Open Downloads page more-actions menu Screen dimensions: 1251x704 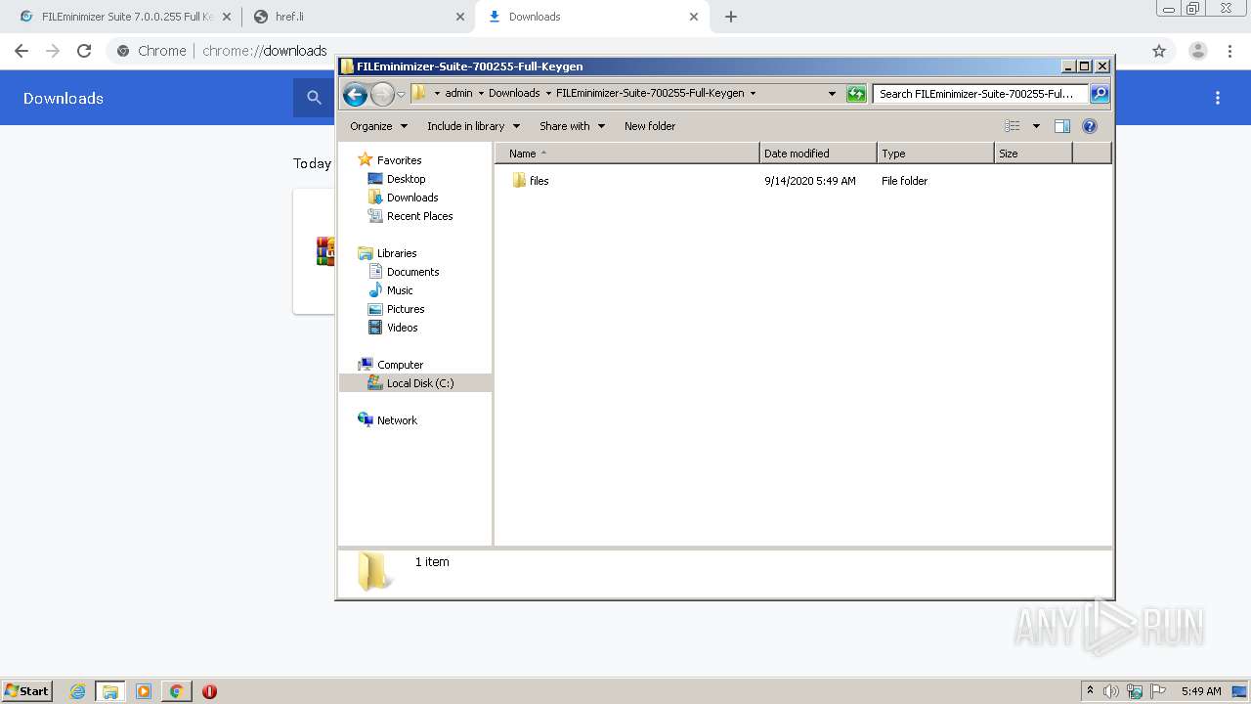tap(1218, 98)
